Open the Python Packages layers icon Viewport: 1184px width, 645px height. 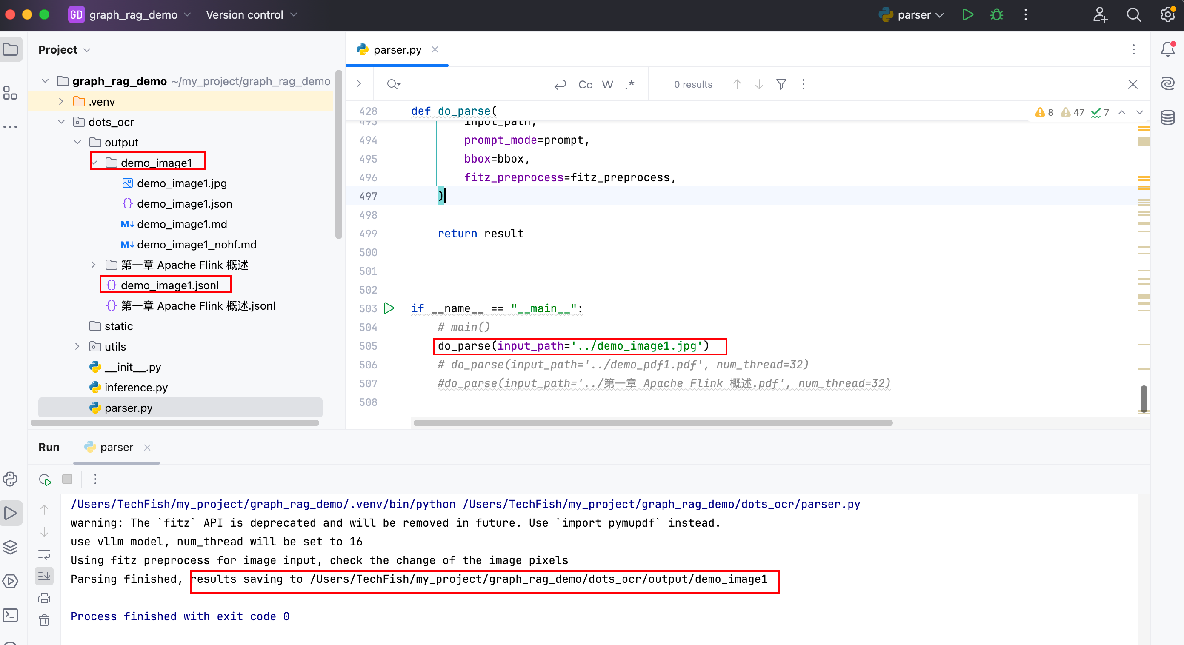[10, 547]
